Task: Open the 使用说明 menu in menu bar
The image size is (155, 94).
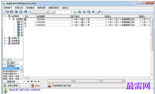Action: point(41,8)
